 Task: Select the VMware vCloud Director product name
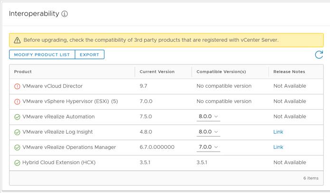[52, 86]
